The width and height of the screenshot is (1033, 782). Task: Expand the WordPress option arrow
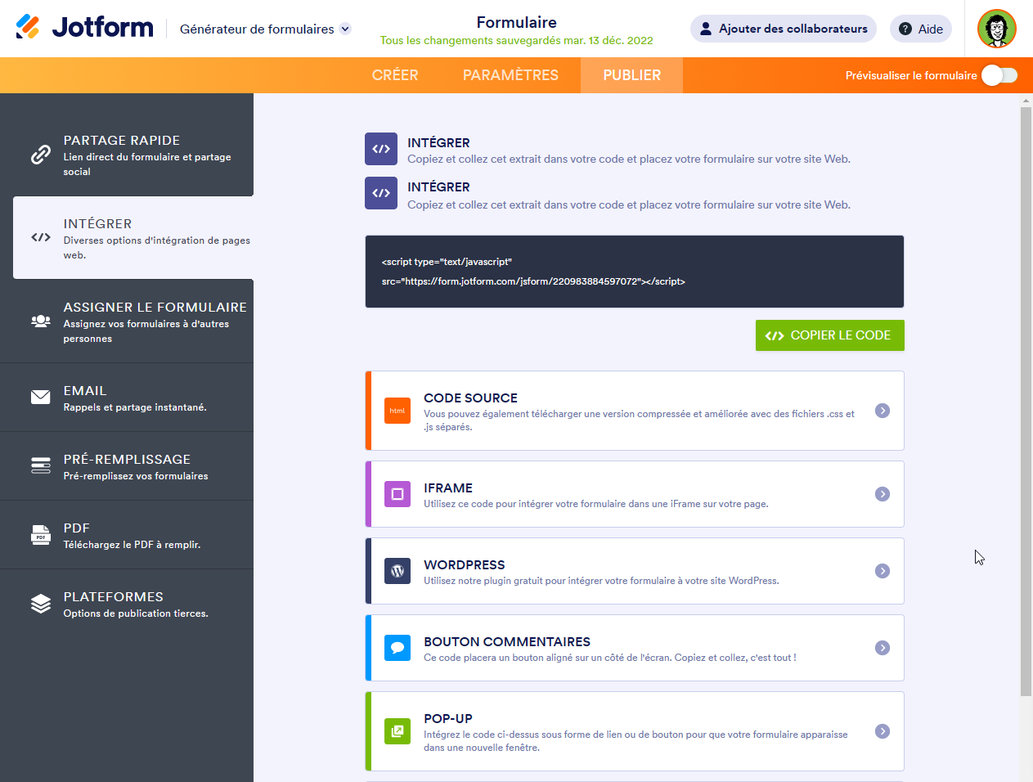[883, 571]
